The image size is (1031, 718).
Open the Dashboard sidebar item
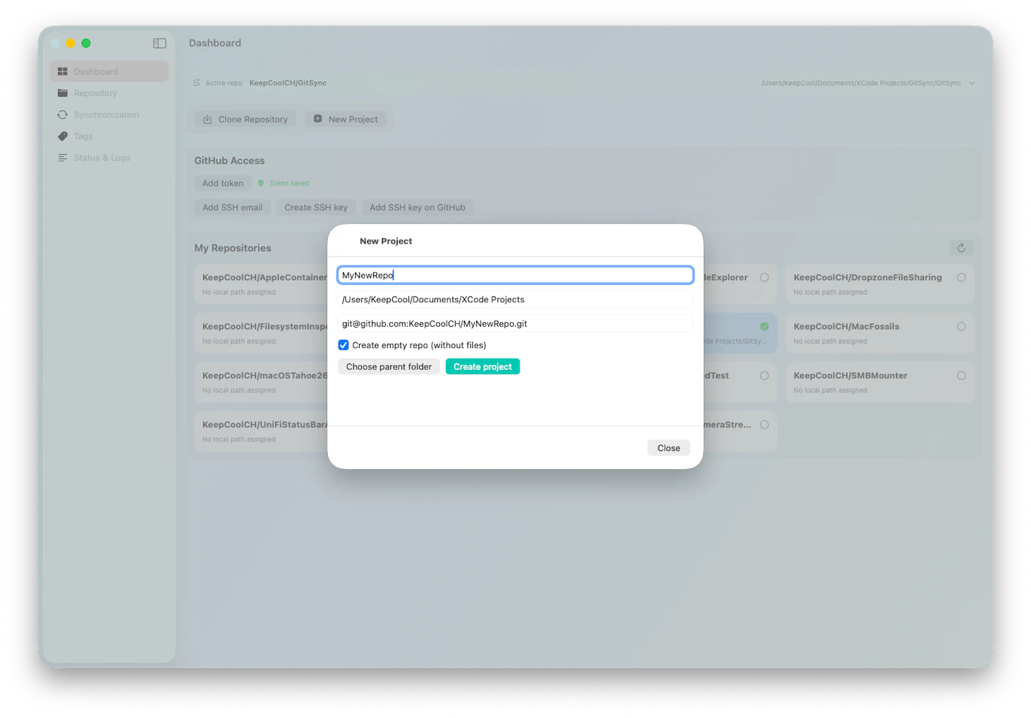point(109,72)
